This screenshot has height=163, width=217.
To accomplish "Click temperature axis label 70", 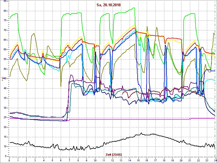I will pos(5,30).
